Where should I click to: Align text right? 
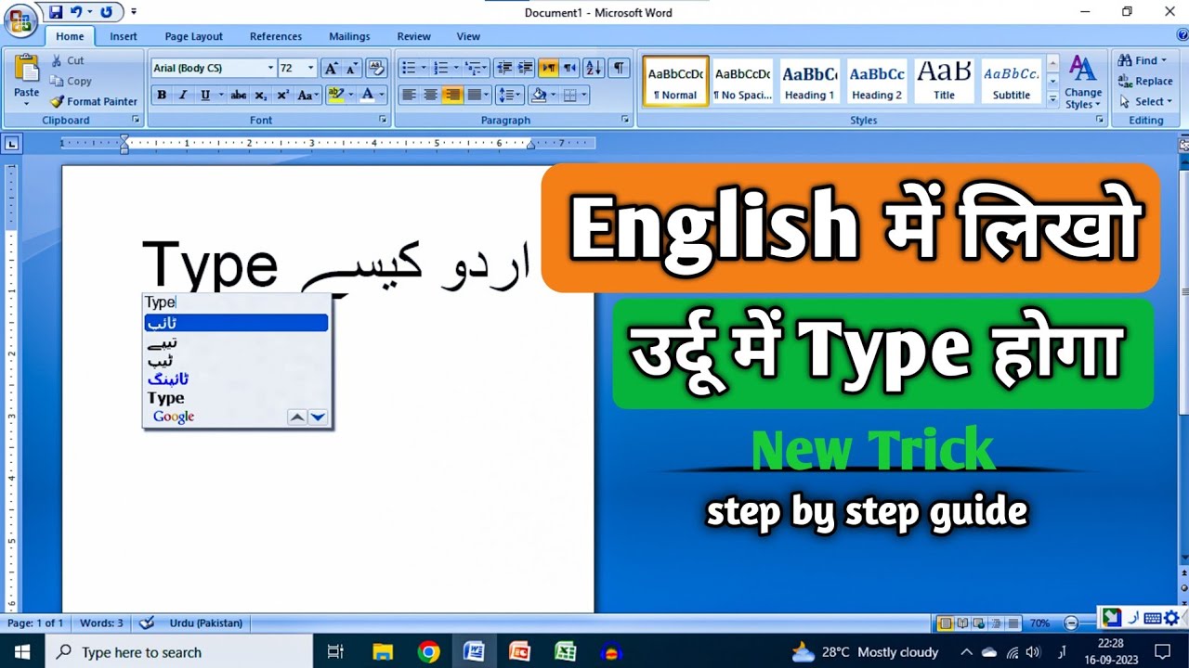click(x=452, y=95)
